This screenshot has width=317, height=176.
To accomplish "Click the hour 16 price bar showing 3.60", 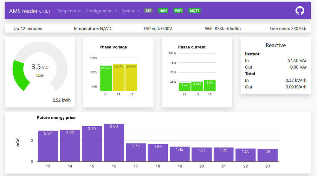I will (114, 142).
